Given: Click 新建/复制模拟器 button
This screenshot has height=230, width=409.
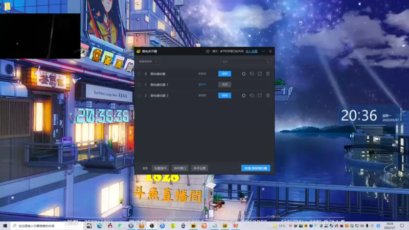Looking at the screenshot, I should tap(256, 168).
